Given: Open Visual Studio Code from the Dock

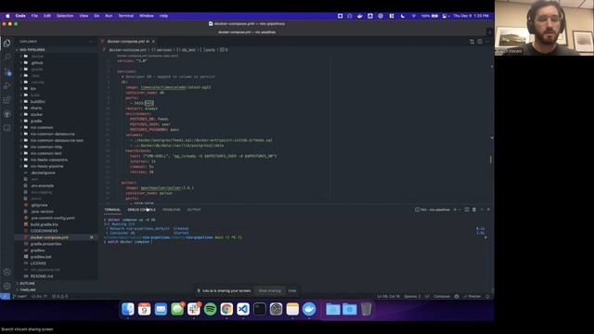Looking at the screenshot, I should pos(243,309).
